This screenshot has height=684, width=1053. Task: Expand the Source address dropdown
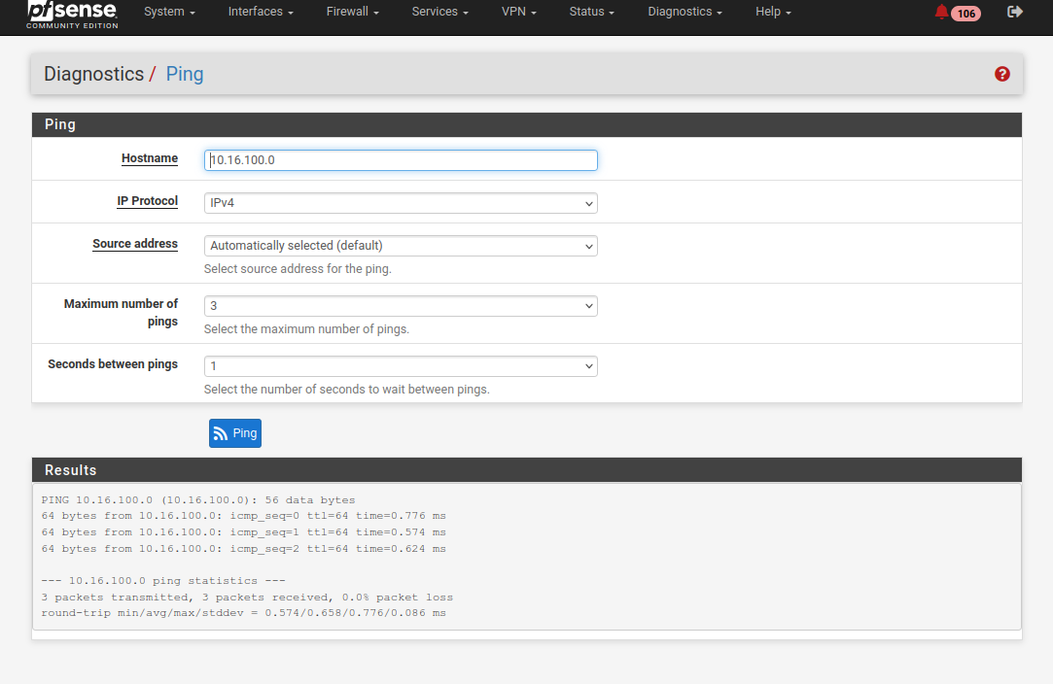[x=401, y=246]
